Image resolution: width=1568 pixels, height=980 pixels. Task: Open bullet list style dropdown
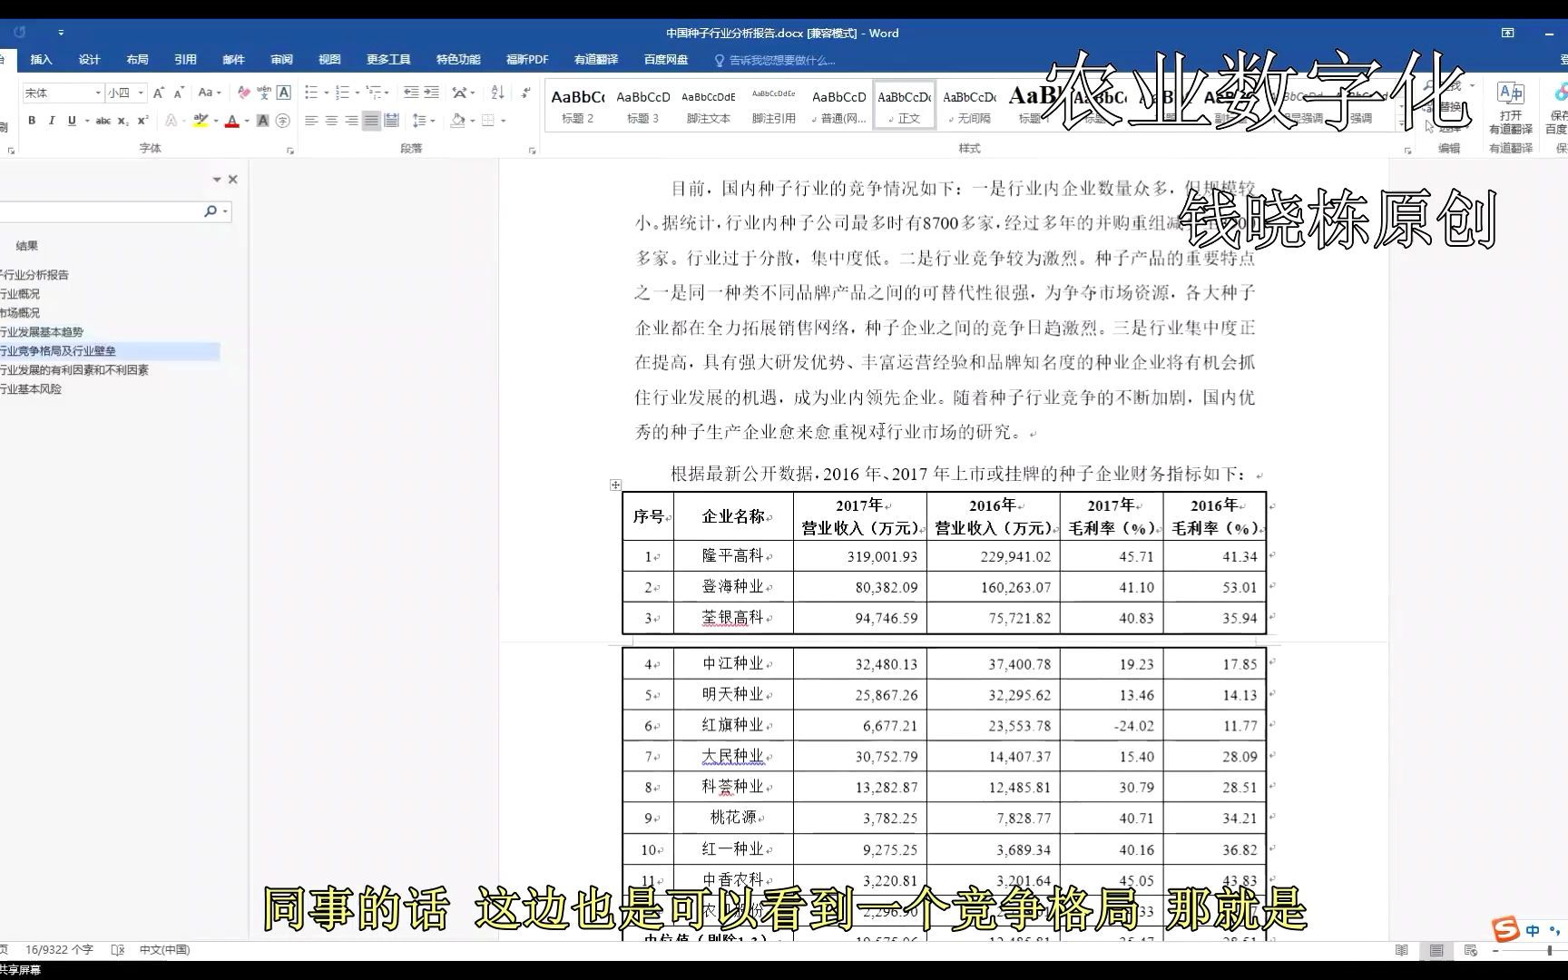click(x=326, y=93)
